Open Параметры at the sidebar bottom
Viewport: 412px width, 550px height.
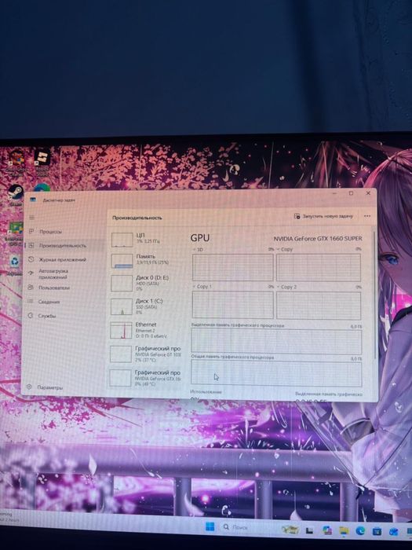pos(63,387)
